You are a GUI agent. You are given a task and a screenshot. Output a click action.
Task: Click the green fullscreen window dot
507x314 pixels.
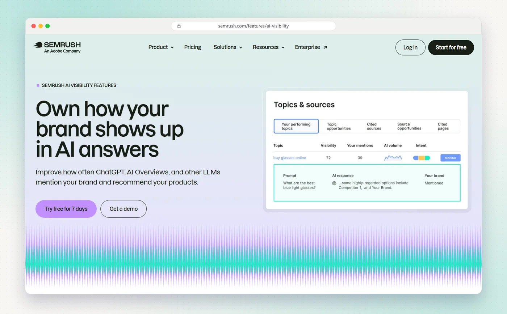click(47, 26)
